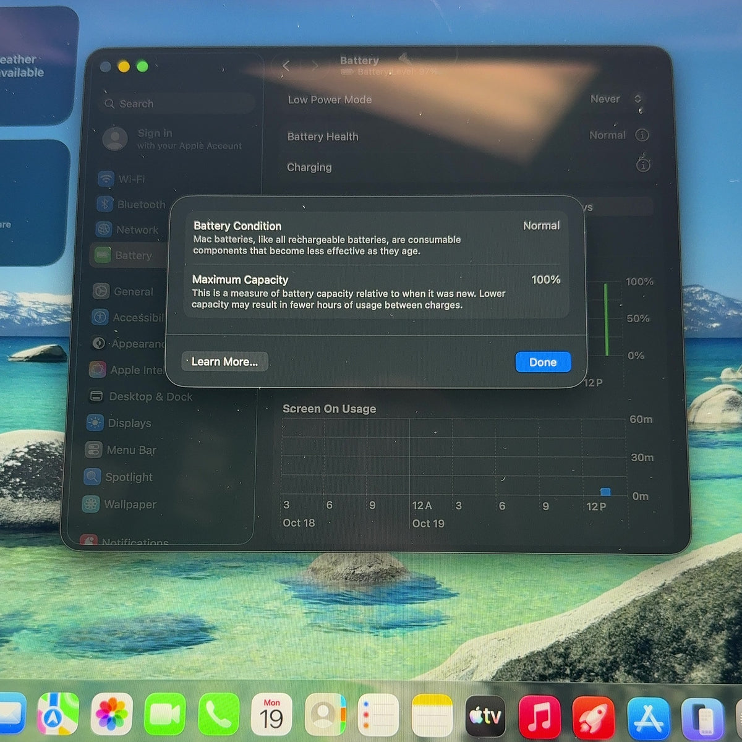Launch Contacts from the Dock
This screenshot has width=742, height=742.
[x=325, y=715]
